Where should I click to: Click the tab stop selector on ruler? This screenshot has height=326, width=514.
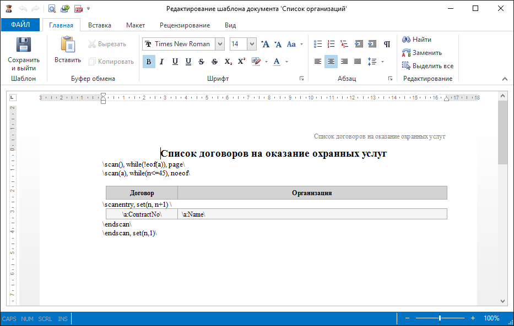pyautogui.click(x=13, y=97)
